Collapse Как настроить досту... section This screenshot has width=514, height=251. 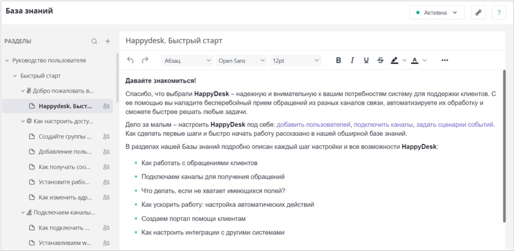tap(23, 121)
